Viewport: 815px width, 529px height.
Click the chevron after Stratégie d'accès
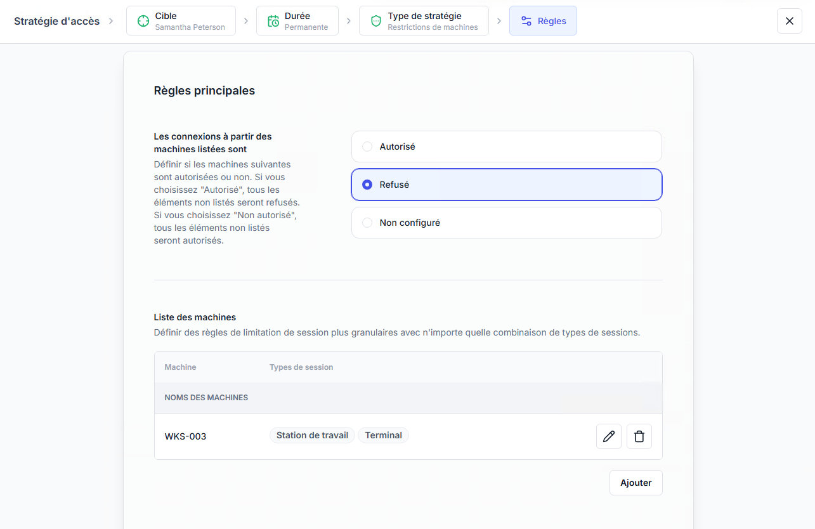pyautogui.click(x=111, y=21)
